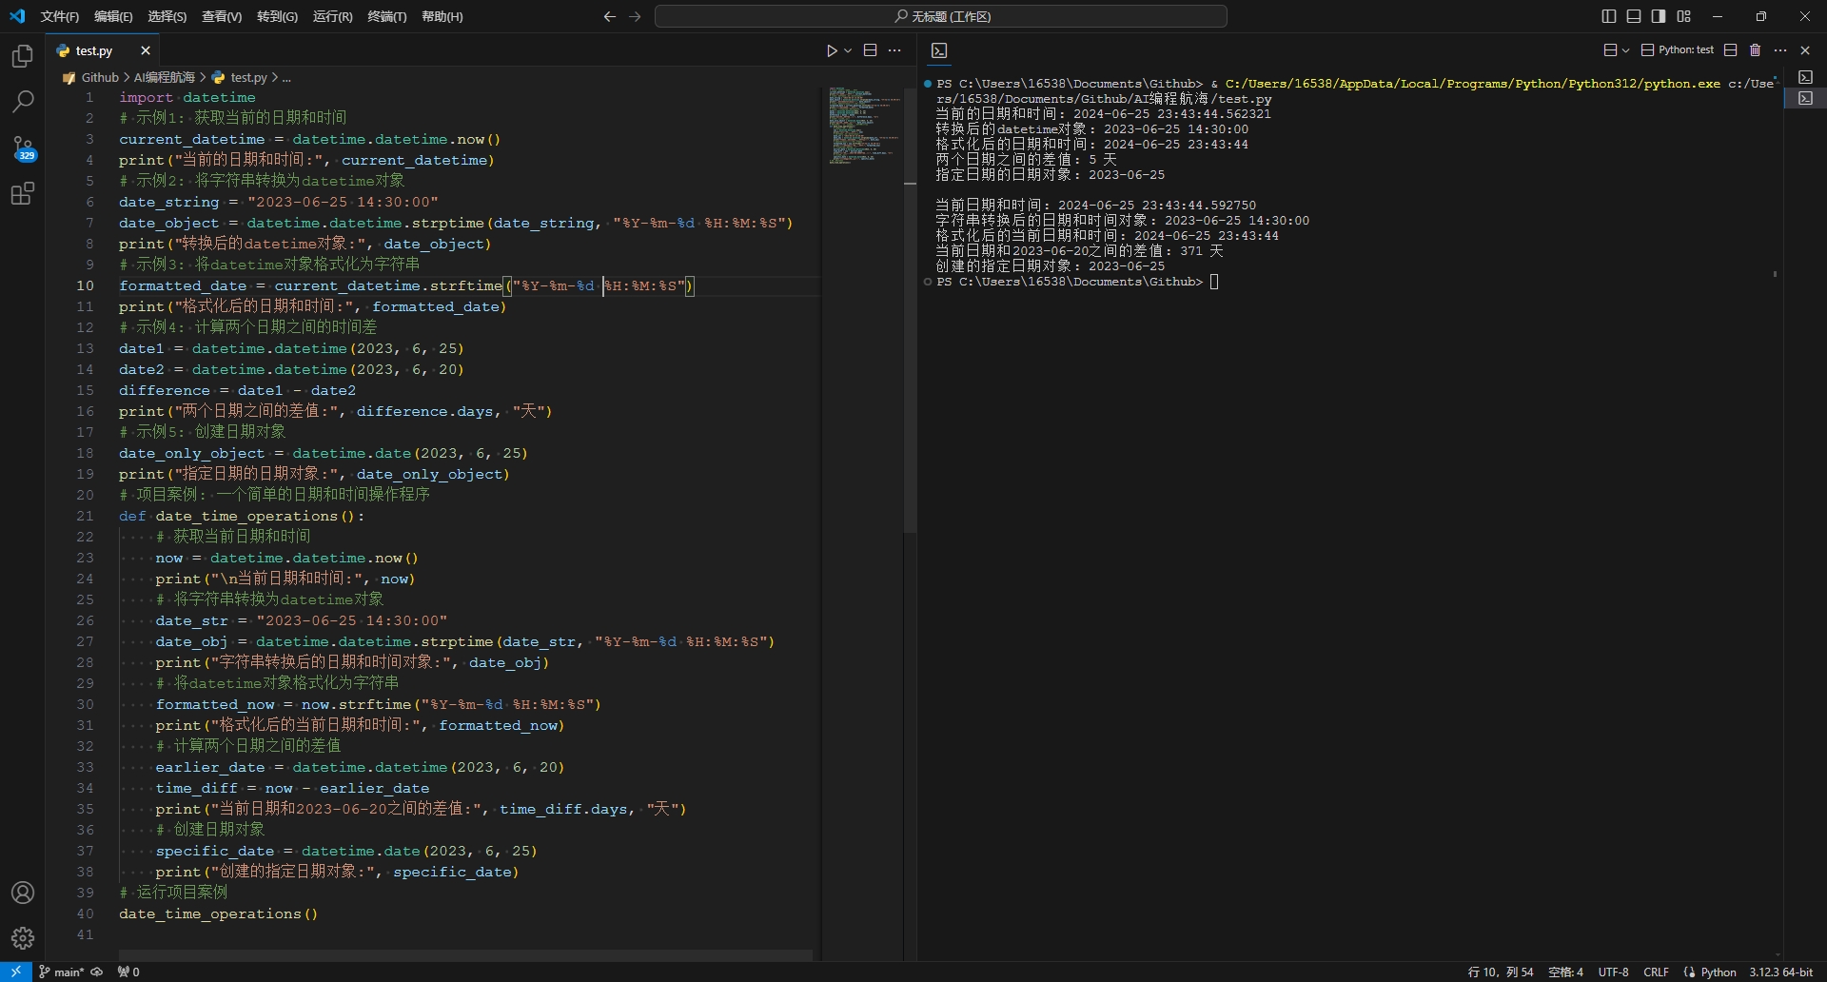Close the terminal side panel
This screenshot has height=982, width=1827.
1805,50
